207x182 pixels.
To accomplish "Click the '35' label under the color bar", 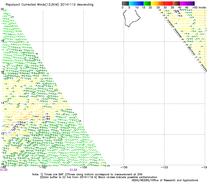I will click(172, 8).
